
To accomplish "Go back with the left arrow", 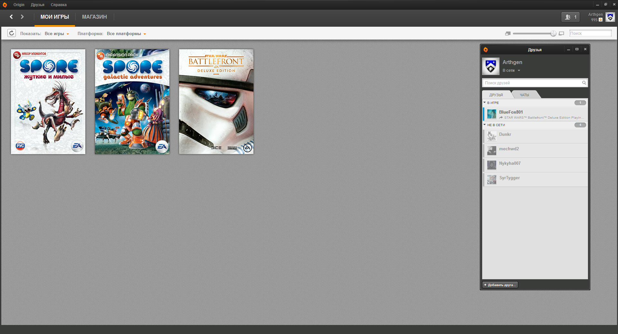I will point(11,17).
